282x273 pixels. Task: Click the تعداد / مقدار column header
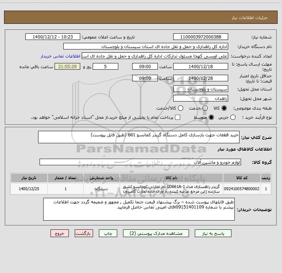click(x=66, y=178)
